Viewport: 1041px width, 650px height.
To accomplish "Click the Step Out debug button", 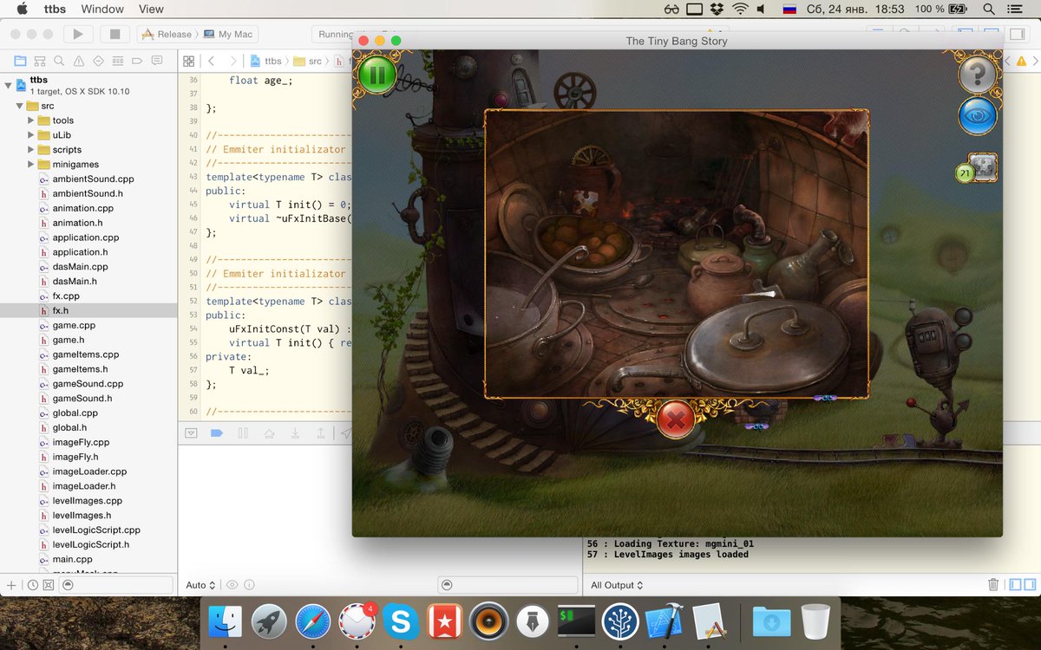I will 320,433.
